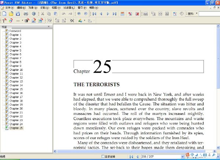Open the 帮助 (Help) menu
Viewport: 220px width, 160px height.
(x=94, y=8)
